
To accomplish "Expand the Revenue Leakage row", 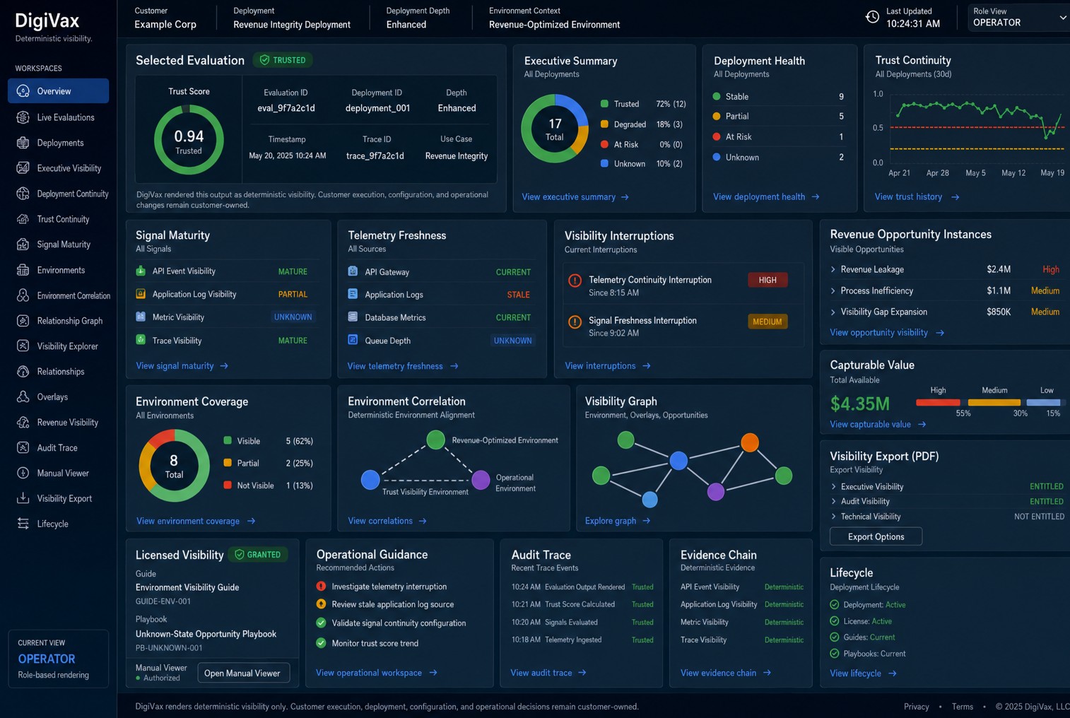I will (833, 269).
